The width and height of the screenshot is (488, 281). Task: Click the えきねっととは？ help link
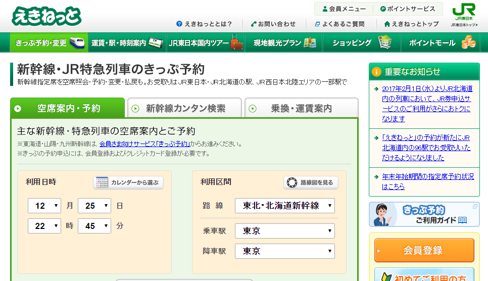(204, 24)
